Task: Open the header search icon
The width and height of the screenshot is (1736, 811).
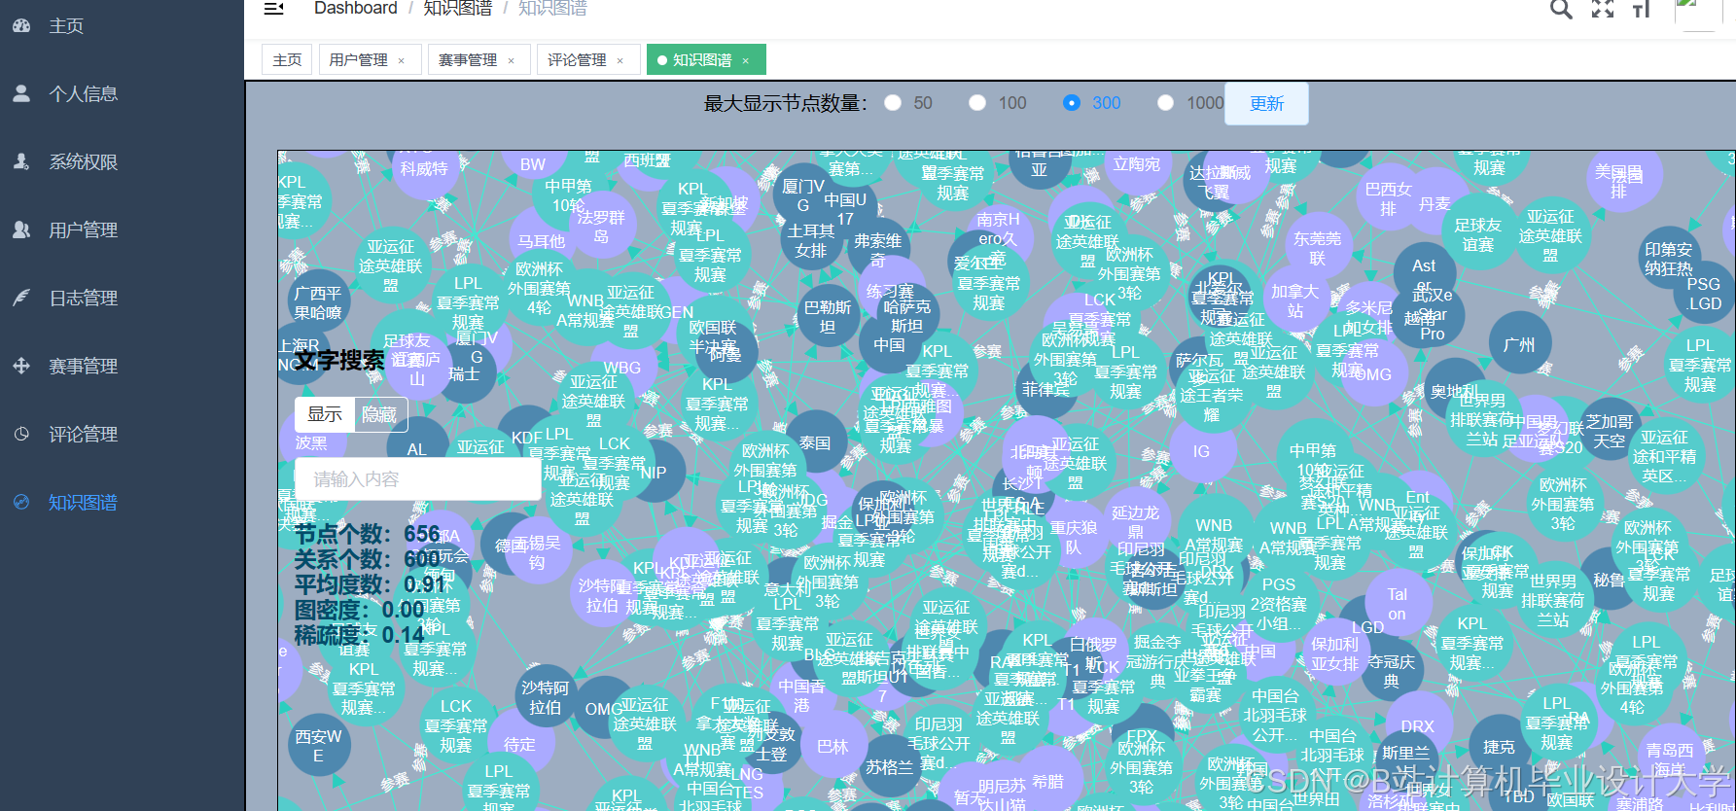Action: tap(1561, 9)
